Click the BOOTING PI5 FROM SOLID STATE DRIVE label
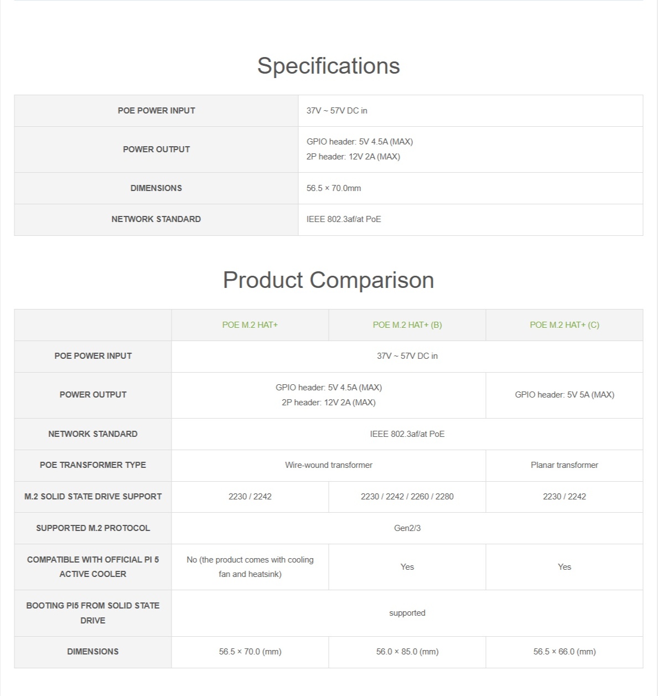This screenshot has width=658, height=696. coord(93,613)
